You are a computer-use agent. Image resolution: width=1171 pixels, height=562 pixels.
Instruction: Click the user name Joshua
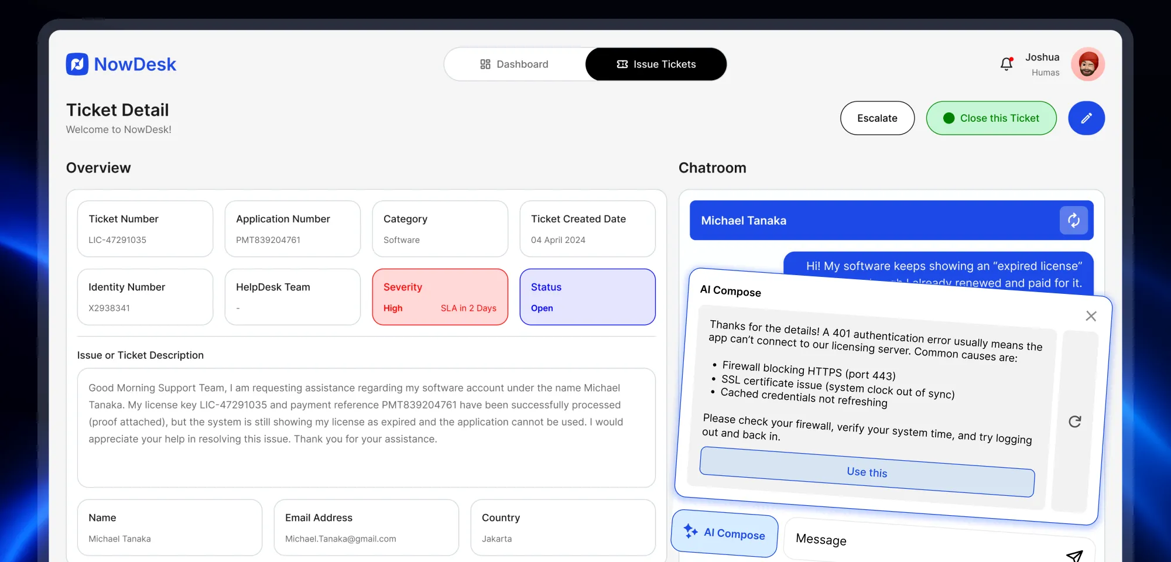click(x=1042, y=57)
